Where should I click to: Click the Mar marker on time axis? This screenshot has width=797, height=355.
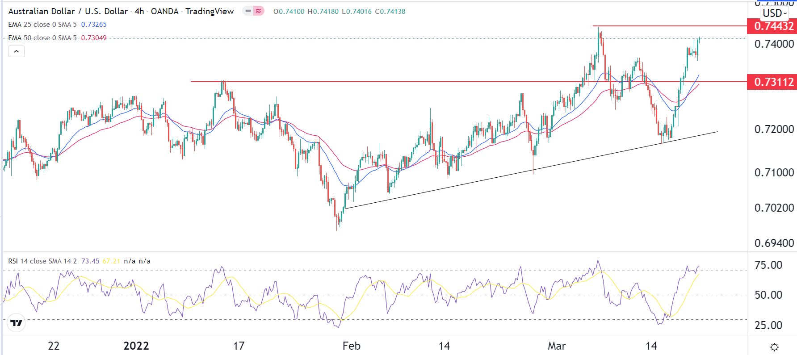tap(557, 346)
